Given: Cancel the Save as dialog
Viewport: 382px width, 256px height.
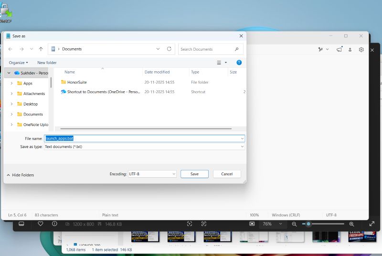Looking at the screenshot, I should [227, 174].
